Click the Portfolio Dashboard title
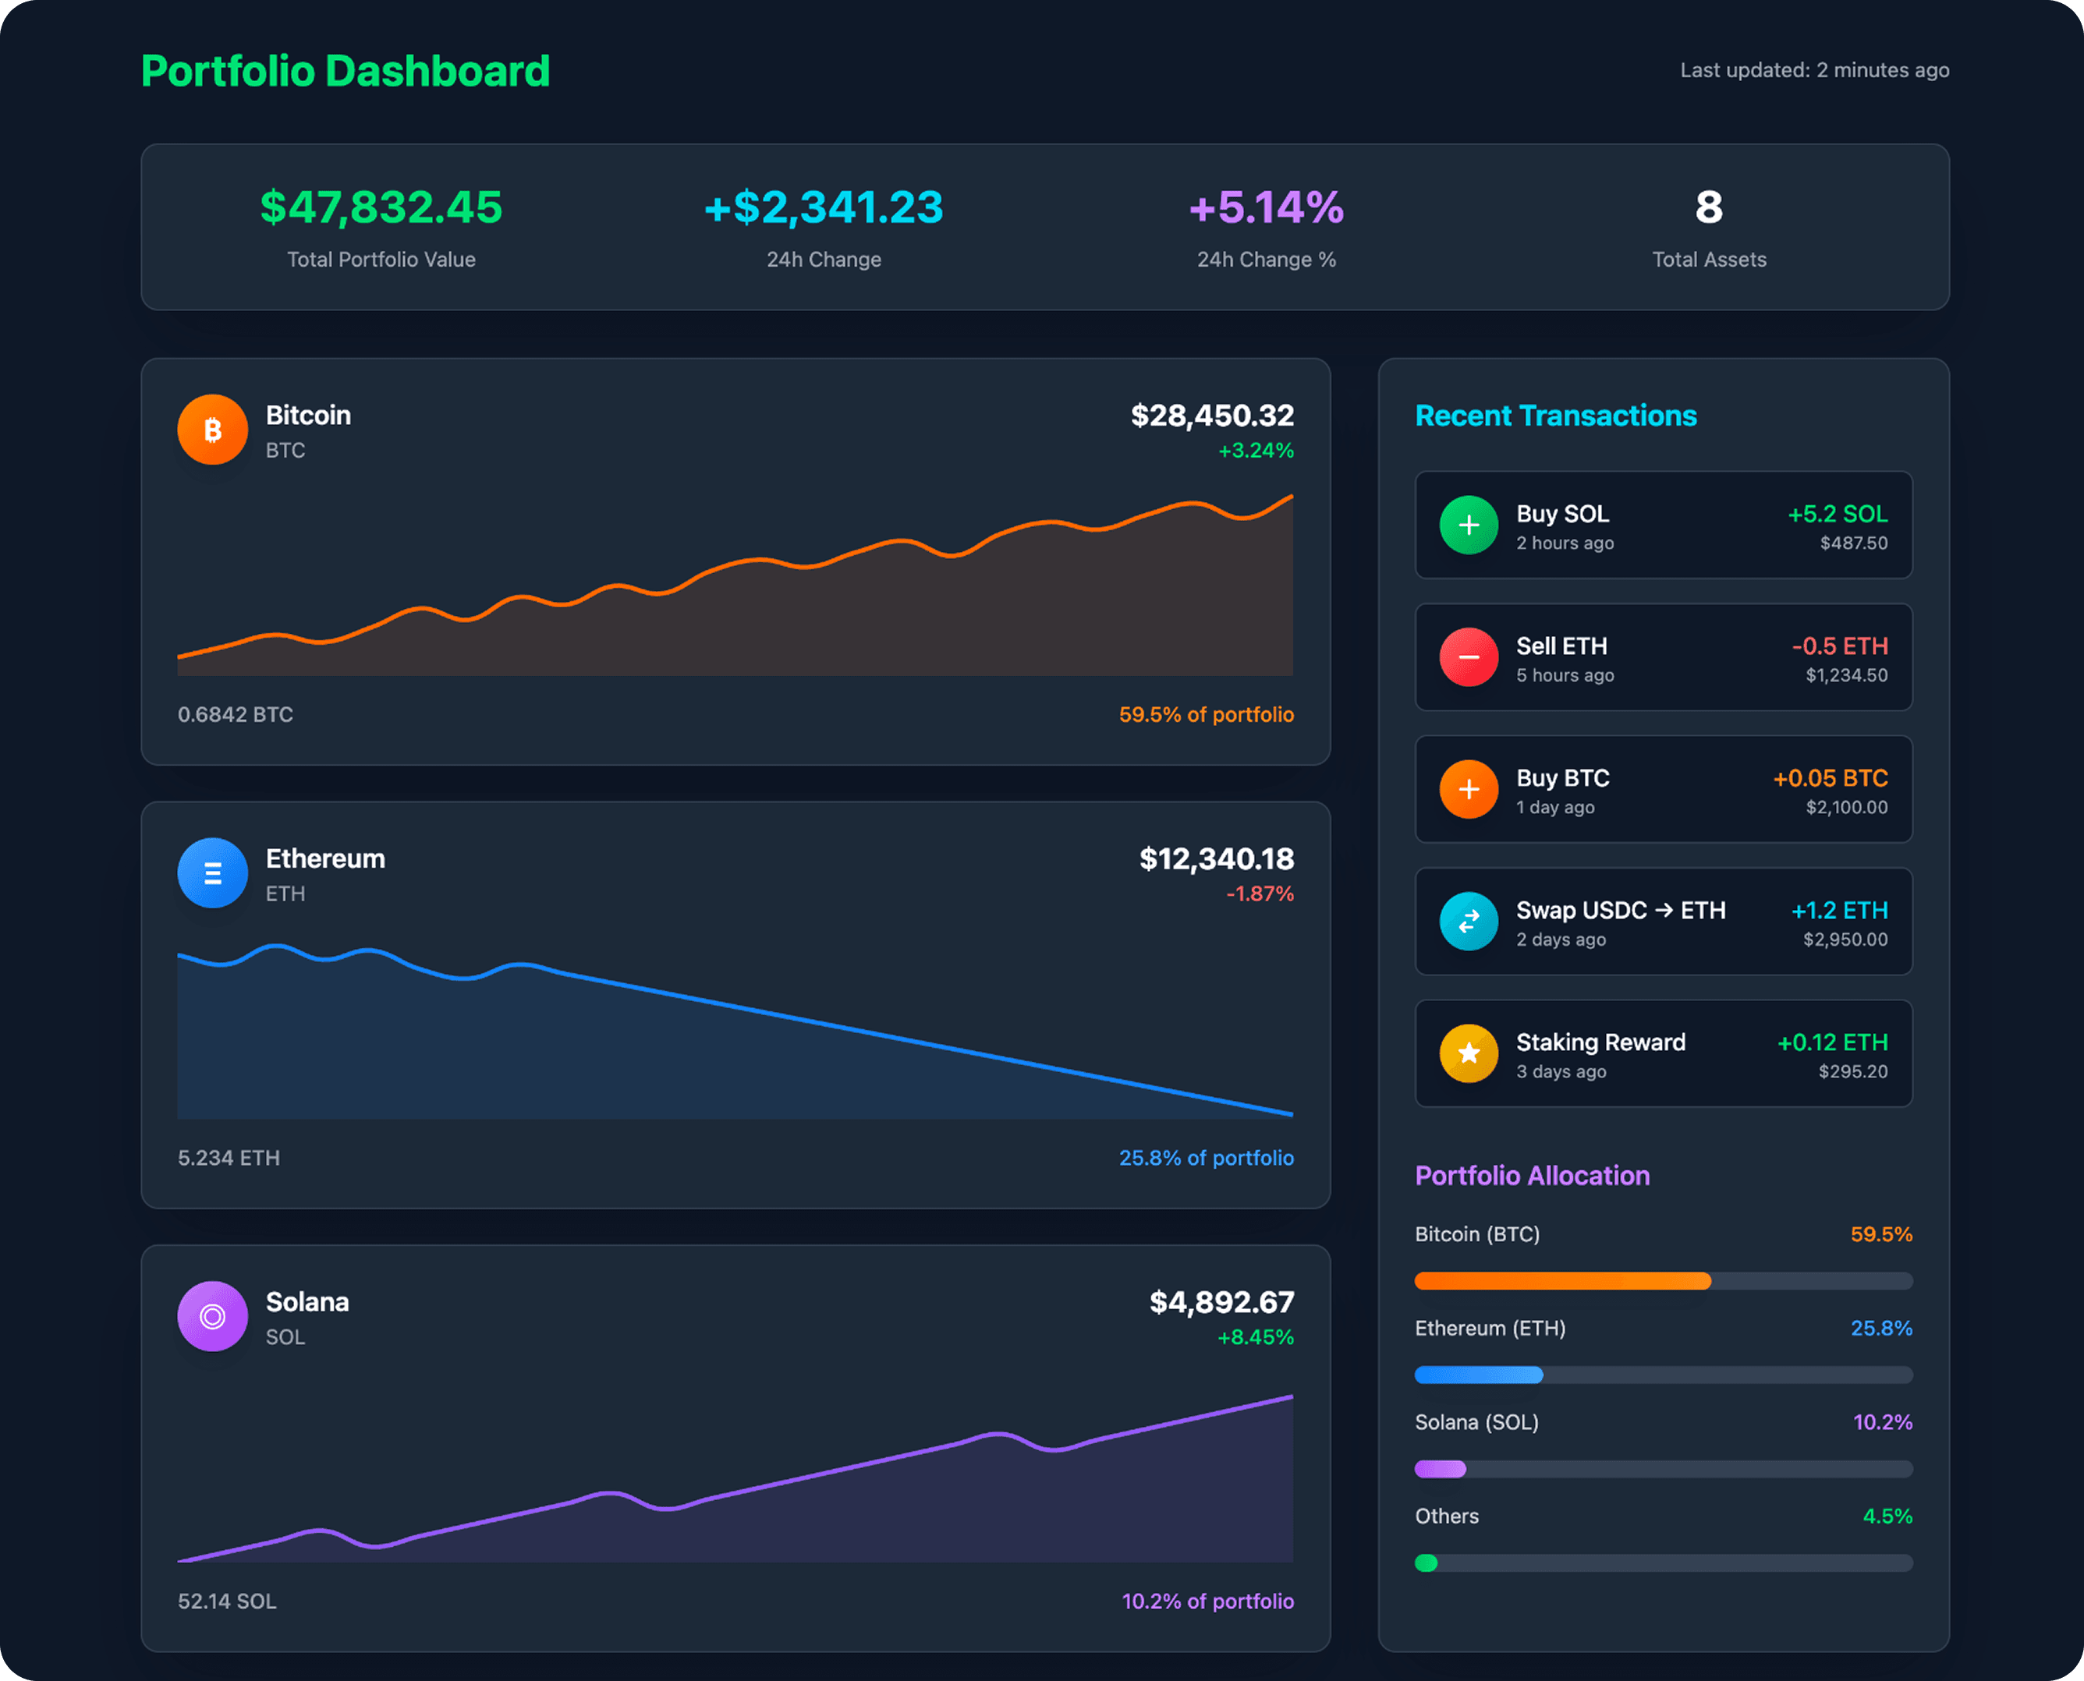This screenshot has height=1681, width=2084. click(x=346, y=72)
